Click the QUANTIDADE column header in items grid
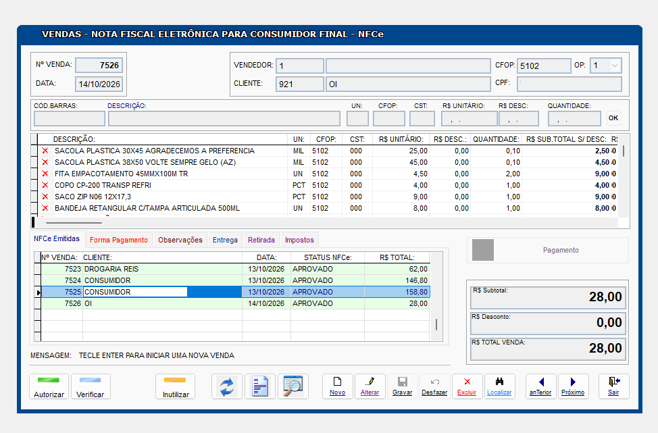658x433 pixels. (x=496, y=139)
